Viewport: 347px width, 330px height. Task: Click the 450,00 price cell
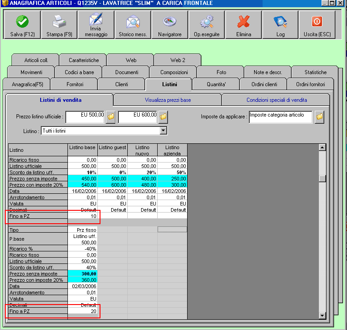coord(83,178)
